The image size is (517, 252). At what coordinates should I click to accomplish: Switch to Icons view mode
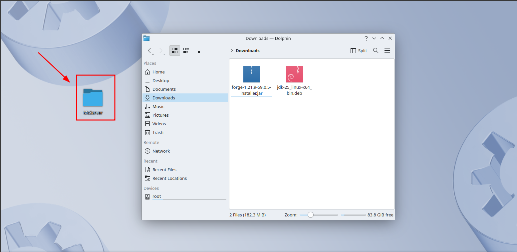coord(175,51)
